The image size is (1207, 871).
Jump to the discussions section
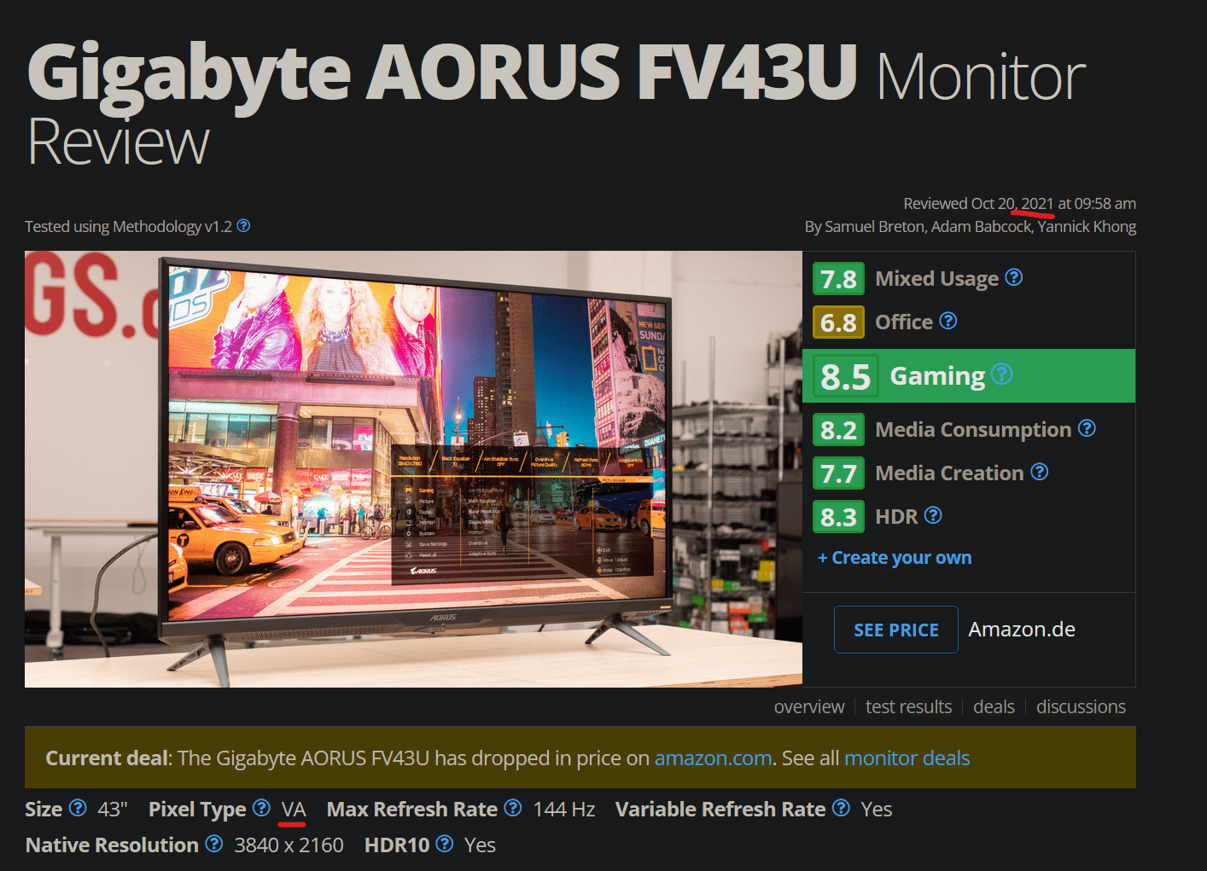[1081, 707]
